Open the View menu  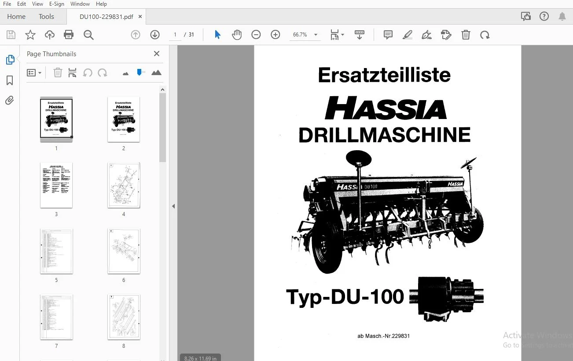click(38, 4)
